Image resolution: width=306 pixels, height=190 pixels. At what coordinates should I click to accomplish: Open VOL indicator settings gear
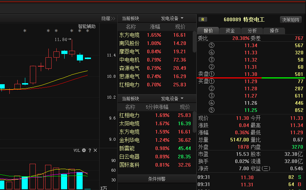pos(84,150)
